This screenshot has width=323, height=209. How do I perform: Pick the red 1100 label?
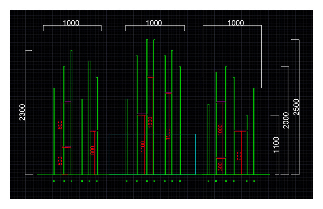(x=143, y=147)
